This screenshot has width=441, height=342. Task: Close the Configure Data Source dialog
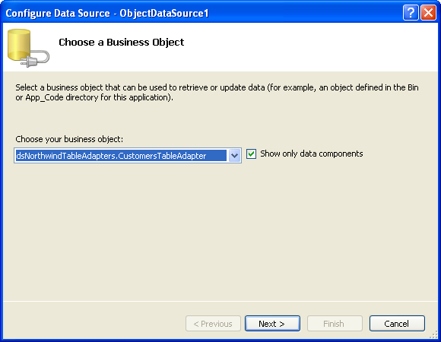pyautogui.click(x=428, y=13)
